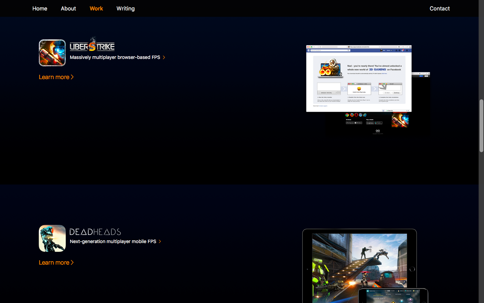The image size is (484, 303).
Task: Go to the Home page
Action: click(40, 8)
